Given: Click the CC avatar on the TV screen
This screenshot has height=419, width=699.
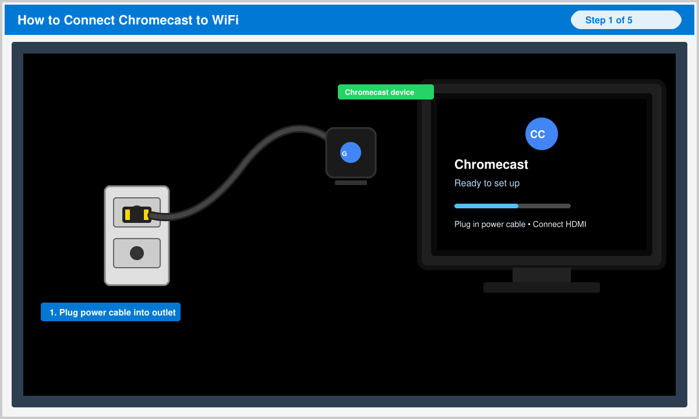Looking at the screenshot, I should (542, 134).
